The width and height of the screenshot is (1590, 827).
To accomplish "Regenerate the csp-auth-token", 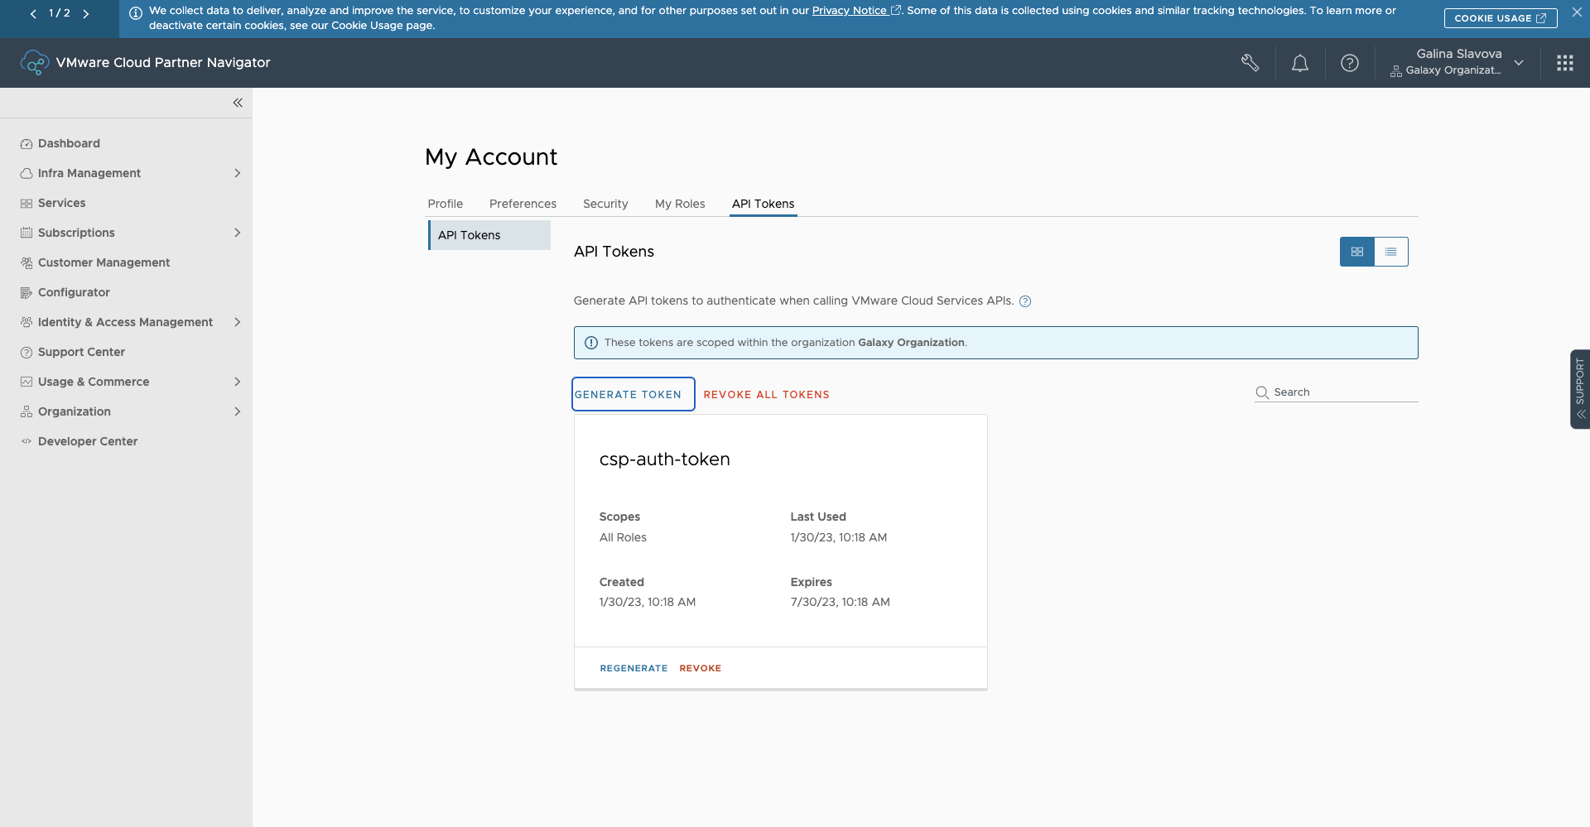I will 634,668.
